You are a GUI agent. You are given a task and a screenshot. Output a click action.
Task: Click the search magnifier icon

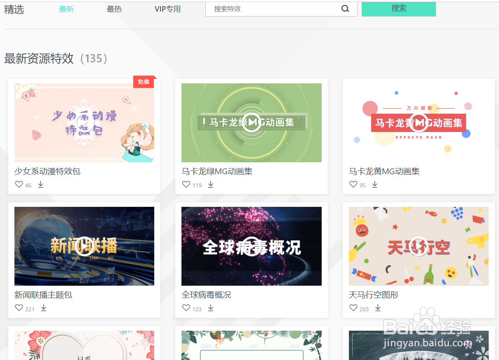[x=345, y=9]
